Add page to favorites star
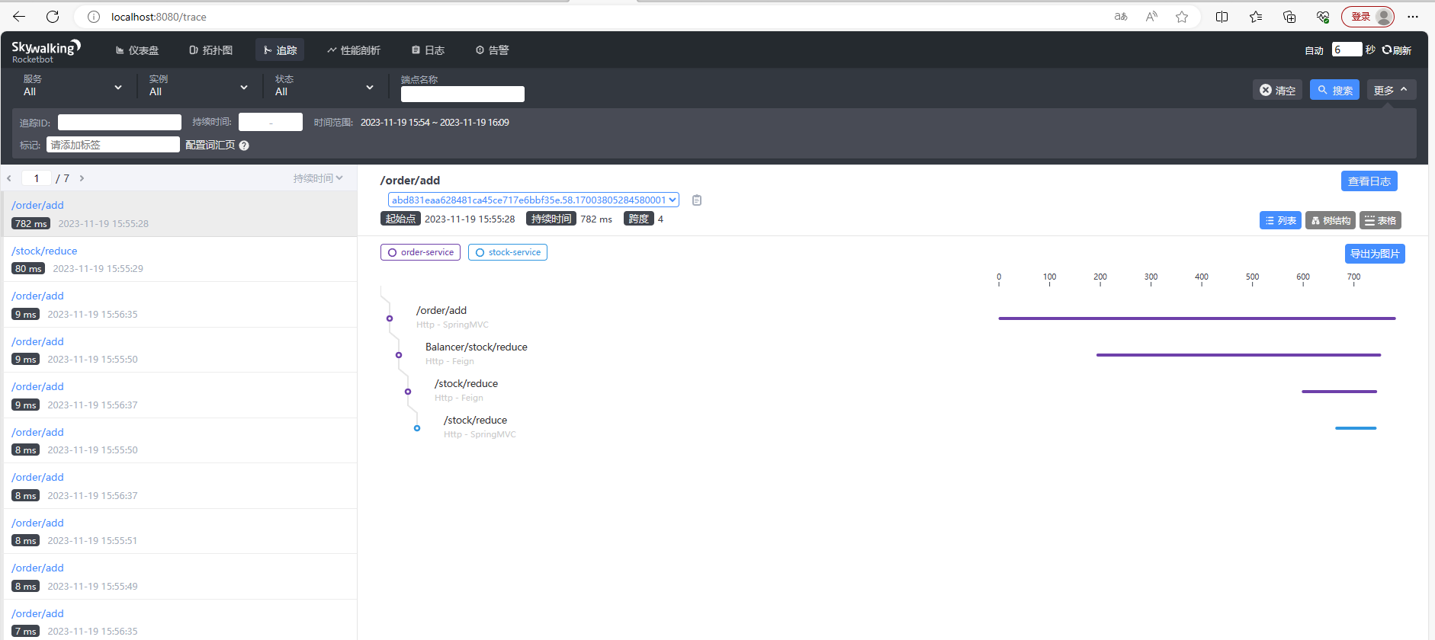Screen dimensions: 1435x640 [1182, 17]
